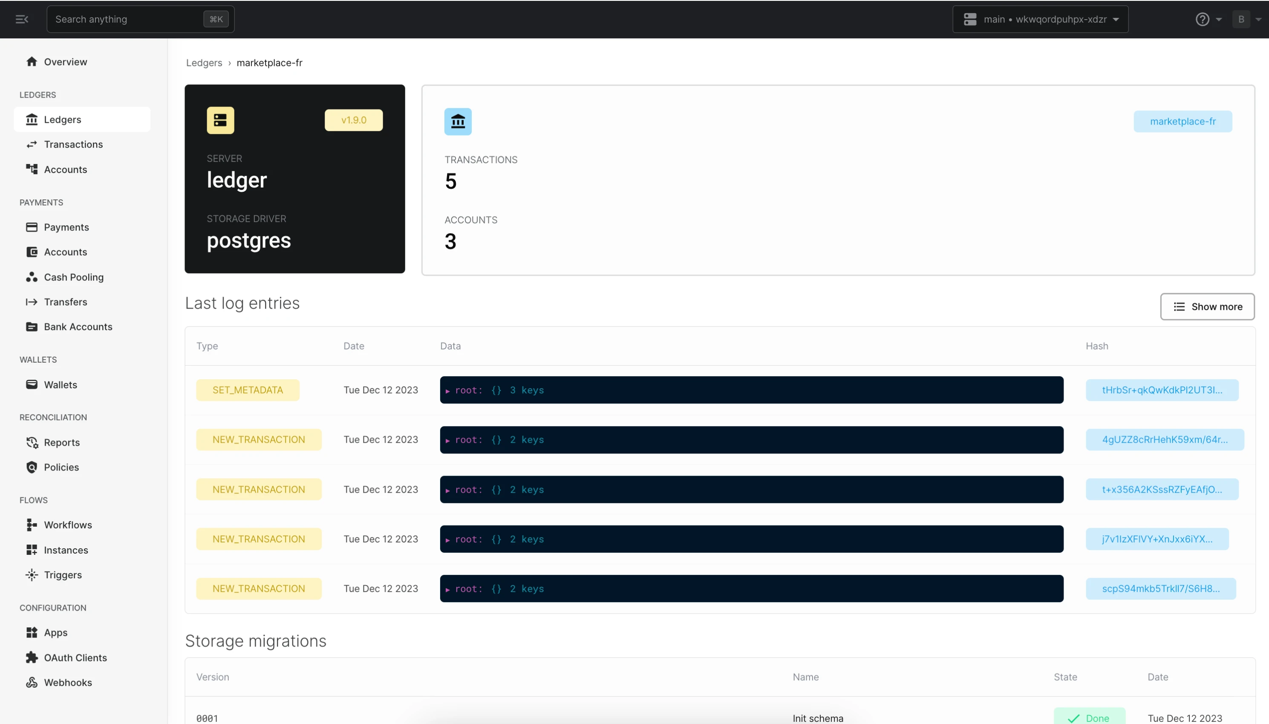The width and height of the screenshot is (1269, 724).
Task: Open Payments via its card icon
Action: 32,227
